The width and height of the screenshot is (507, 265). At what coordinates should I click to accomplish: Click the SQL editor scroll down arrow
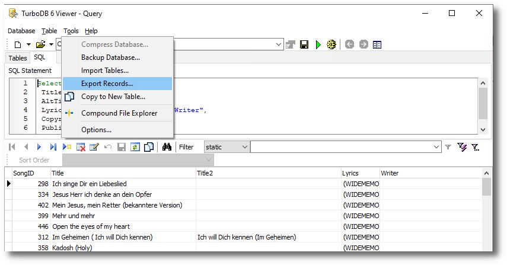click(483, 130)
